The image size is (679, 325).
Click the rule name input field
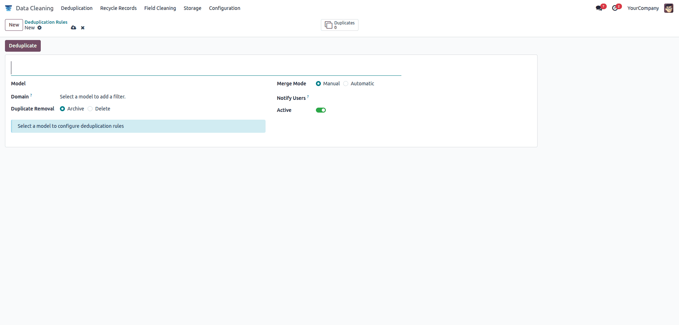tap(142, 68)
